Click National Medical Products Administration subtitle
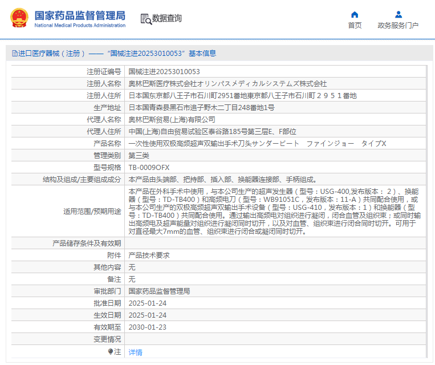435x365 pixels. (80, 25)
